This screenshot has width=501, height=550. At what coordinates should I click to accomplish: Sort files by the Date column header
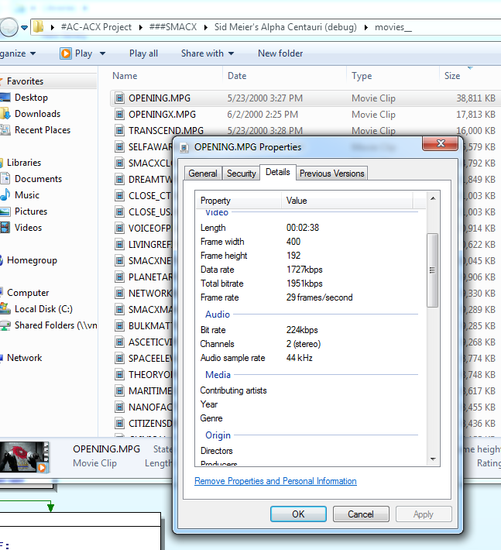[x=237, y=76]
